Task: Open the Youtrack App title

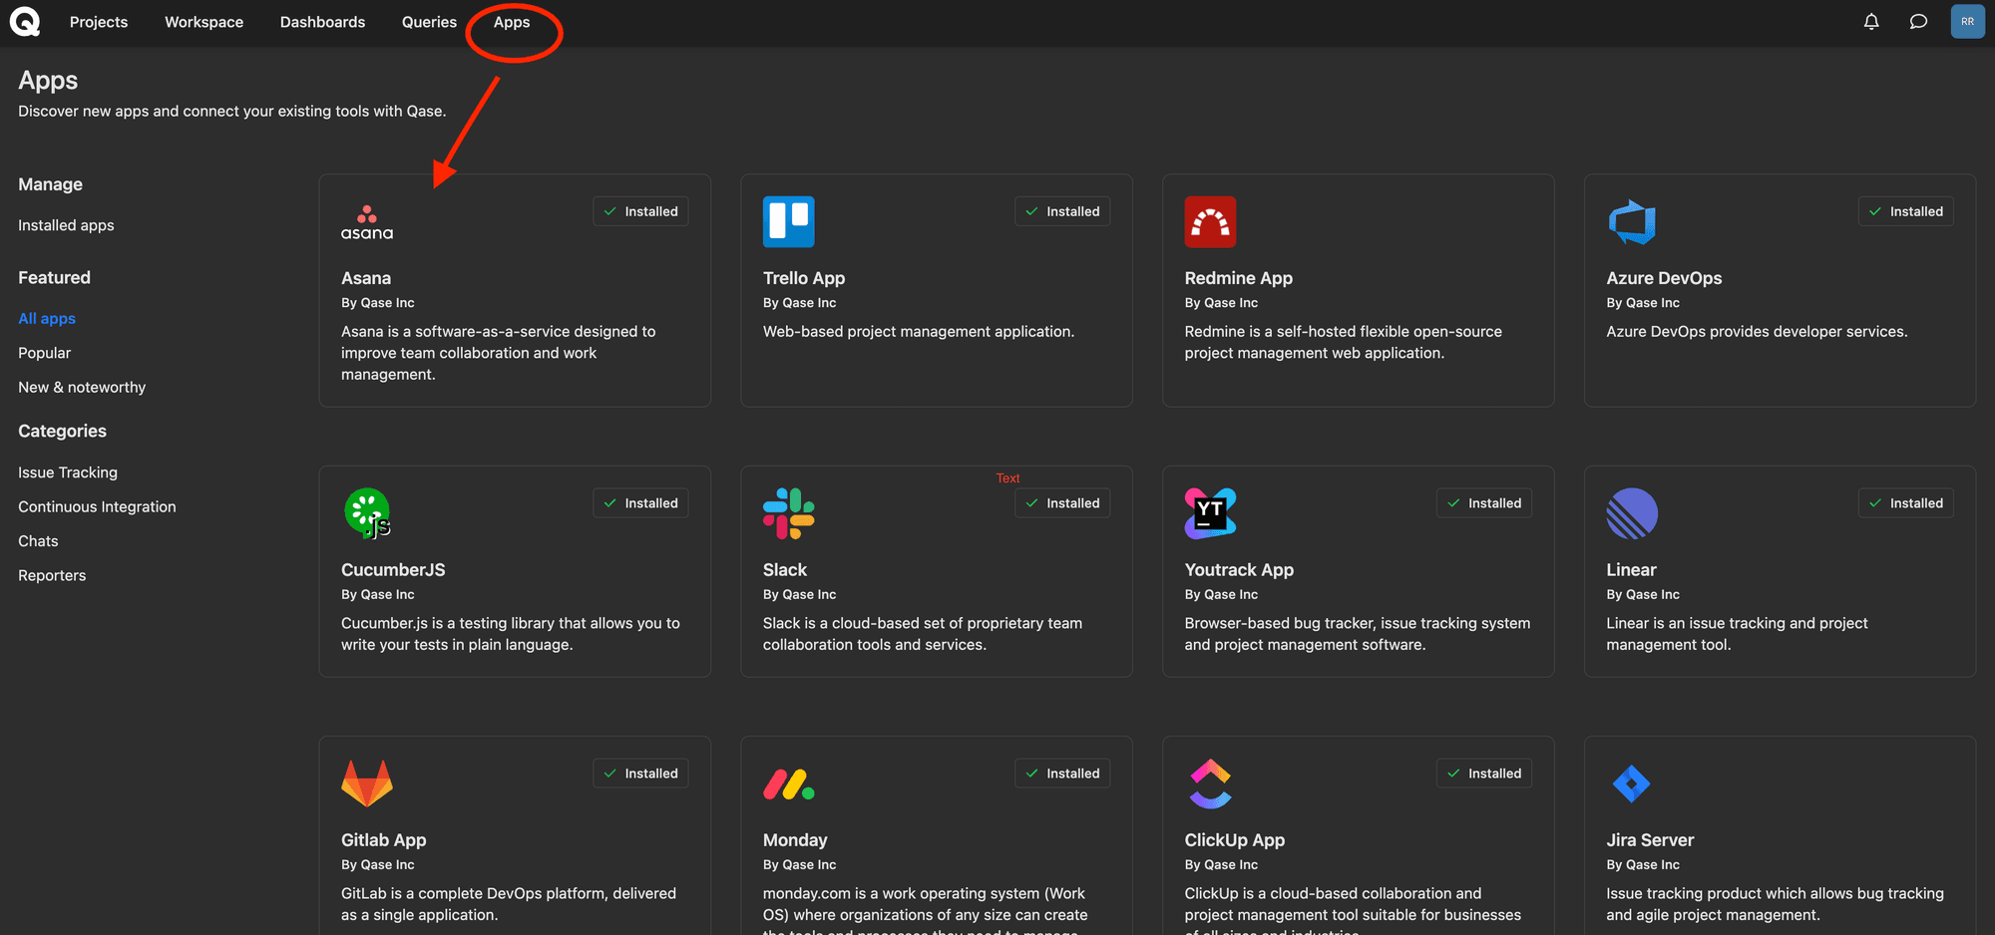Action: click(1239, 570)
